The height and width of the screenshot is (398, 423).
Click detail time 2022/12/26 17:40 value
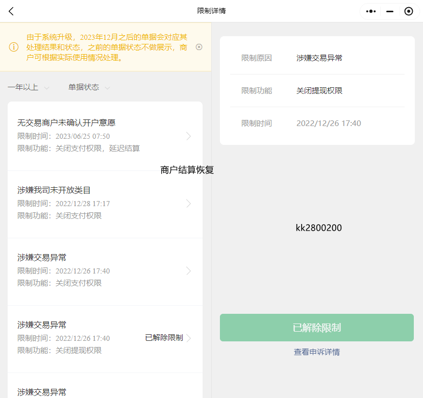click(329, 123)
